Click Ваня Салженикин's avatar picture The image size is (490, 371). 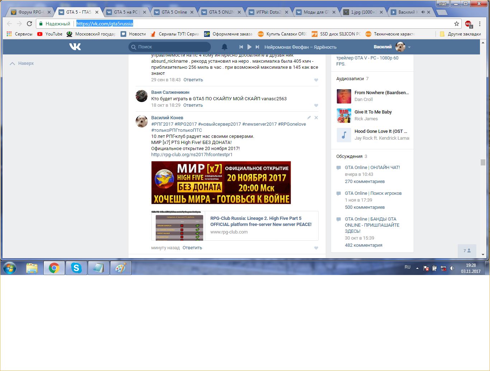[142, 96]
